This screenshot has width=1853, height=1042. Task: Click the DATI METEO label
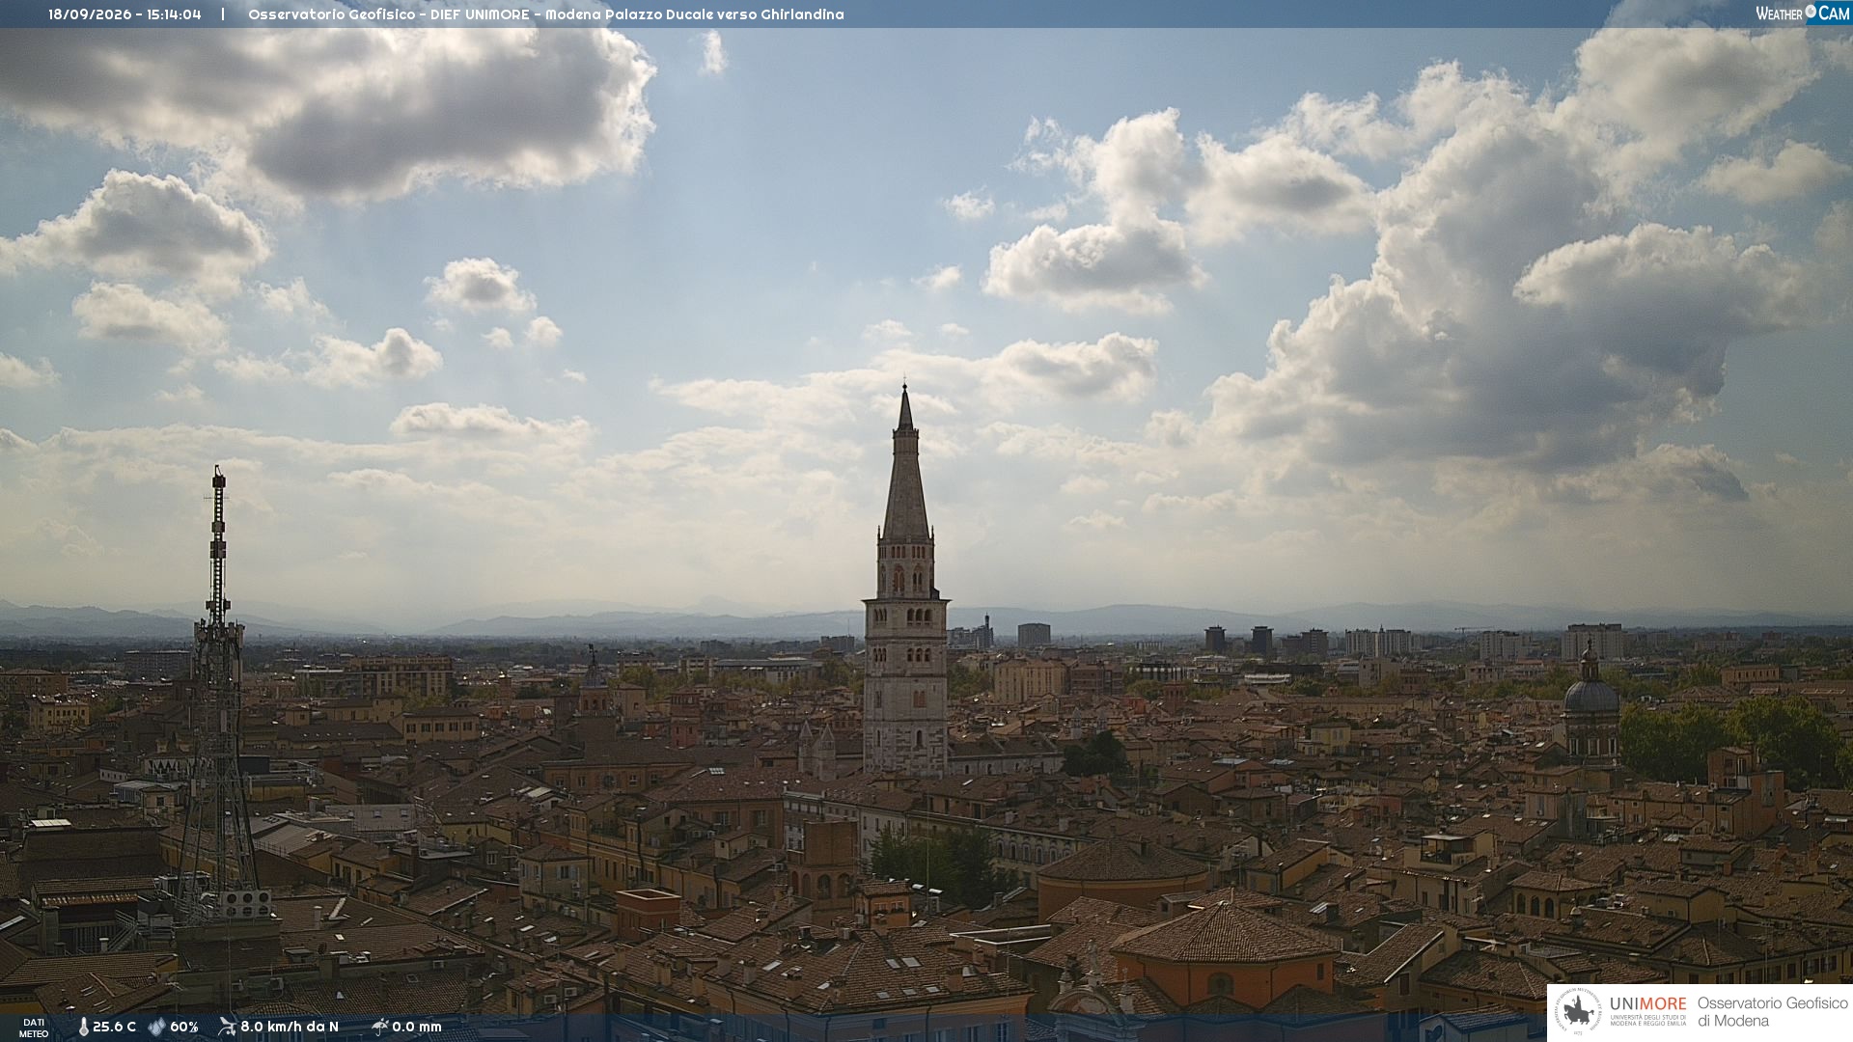coord(34,1028)
